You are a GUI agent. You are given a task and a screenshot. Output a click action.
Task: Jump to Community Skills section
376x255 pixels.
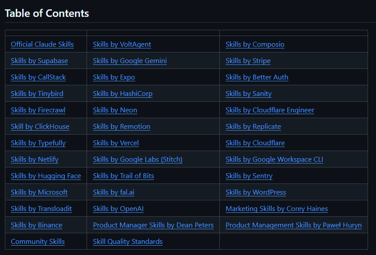(x=38, y=242)
